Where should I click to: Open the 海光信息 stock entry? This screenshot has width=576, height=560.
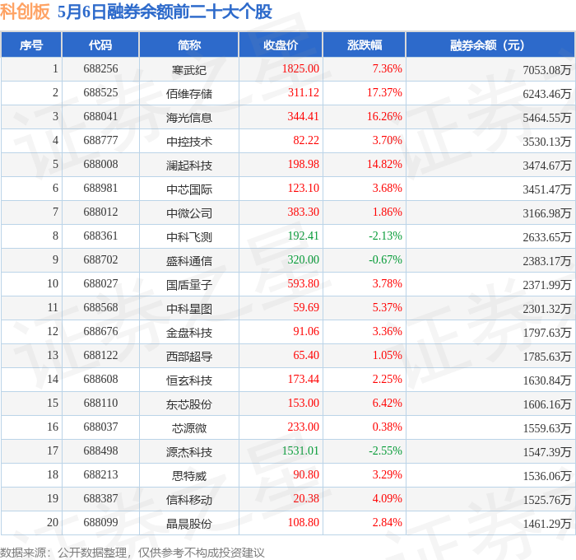[188, 118]
